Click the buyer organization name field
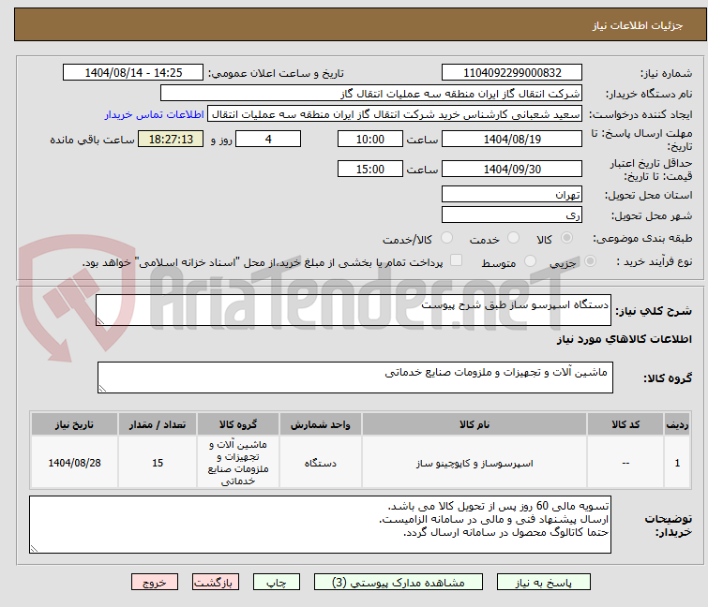708x607 pixels. coord(370,94)
